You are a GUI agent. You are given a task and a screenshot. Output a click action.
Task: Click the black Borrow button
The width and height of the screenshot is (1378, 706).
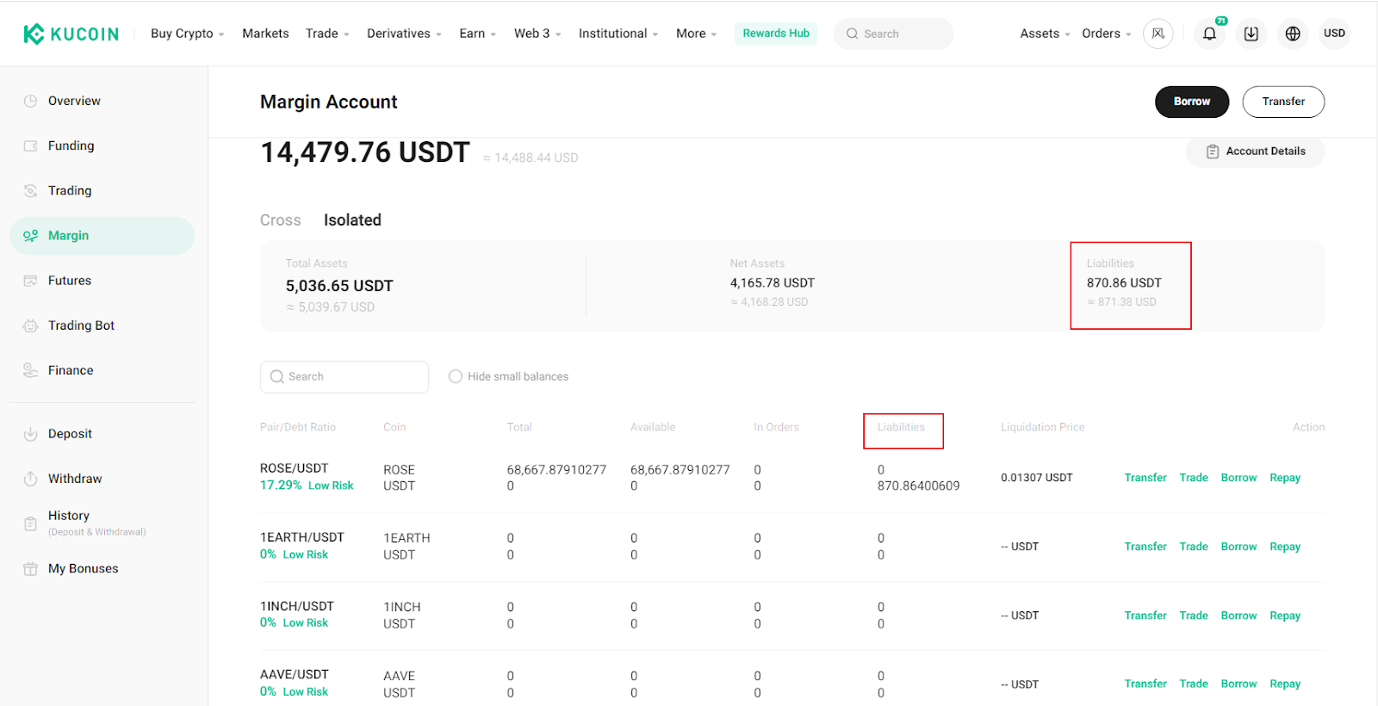[1192, 102]
